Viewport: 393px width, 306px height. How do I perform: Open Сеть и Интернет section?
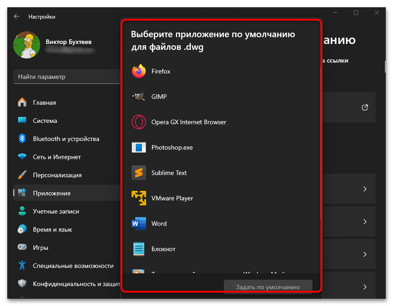tap(67, 157)
